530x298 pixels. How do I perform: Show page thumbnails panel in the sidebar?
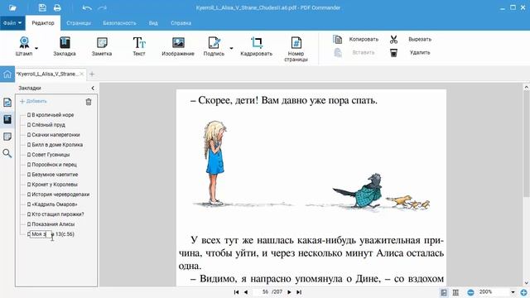[x=7, y=103]
